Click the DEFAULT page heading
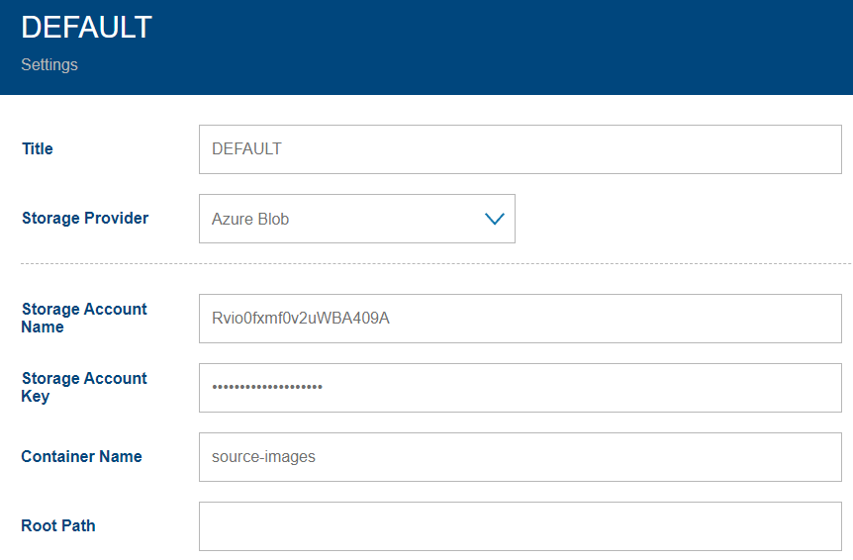Image resolution: width=853 pixels, height=560 pixels. [x=86, y=28]
